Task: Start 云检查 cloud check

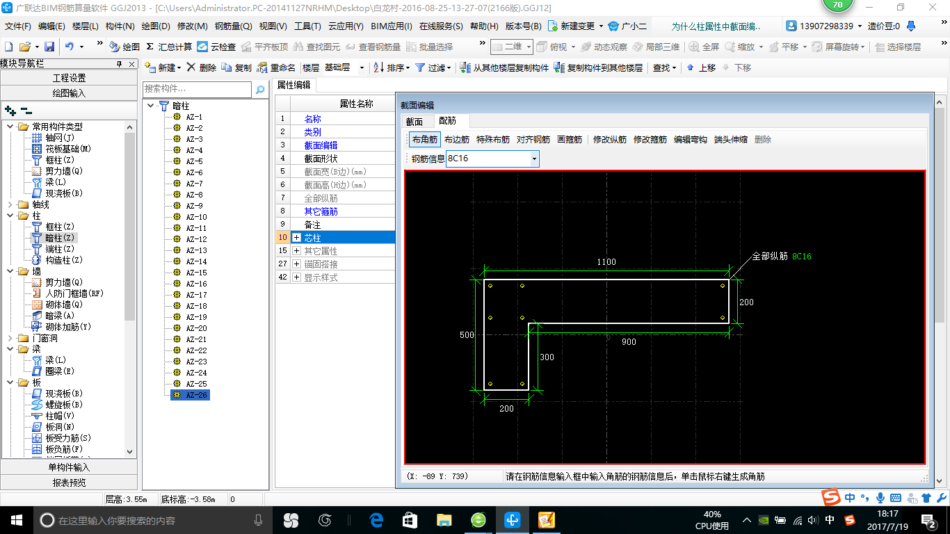Action: [x=216, y=47]
